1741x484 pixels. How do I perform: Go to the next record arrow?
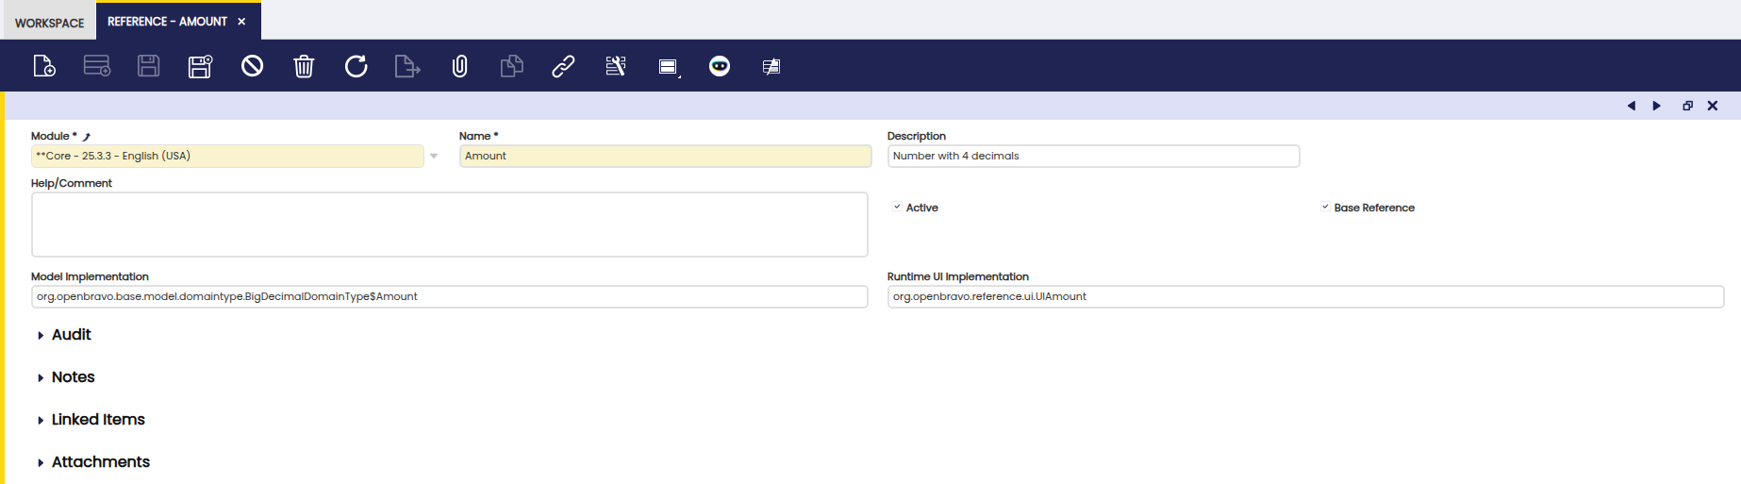(x=1656, y=106)
